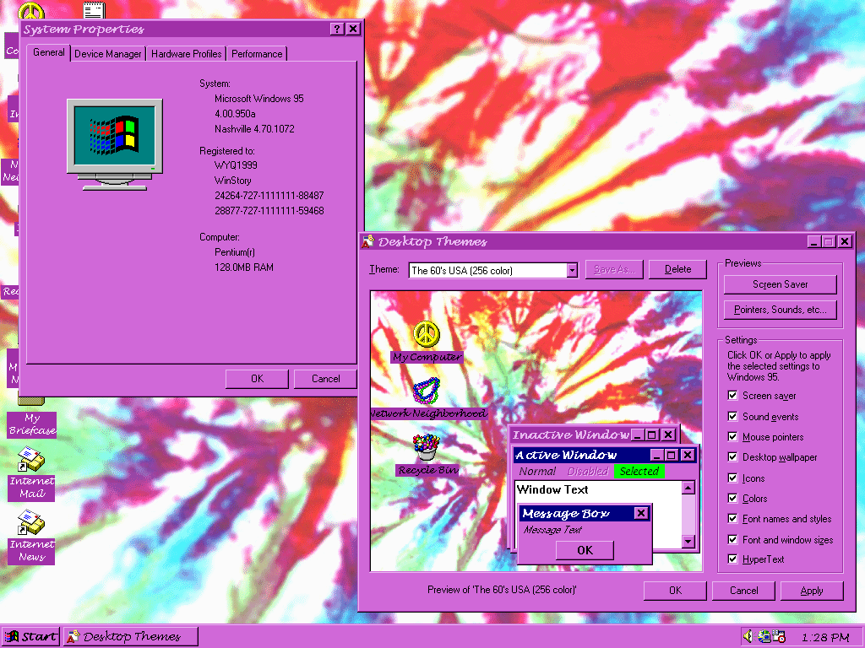Click the "Window Text" preview text

(552, 489)
